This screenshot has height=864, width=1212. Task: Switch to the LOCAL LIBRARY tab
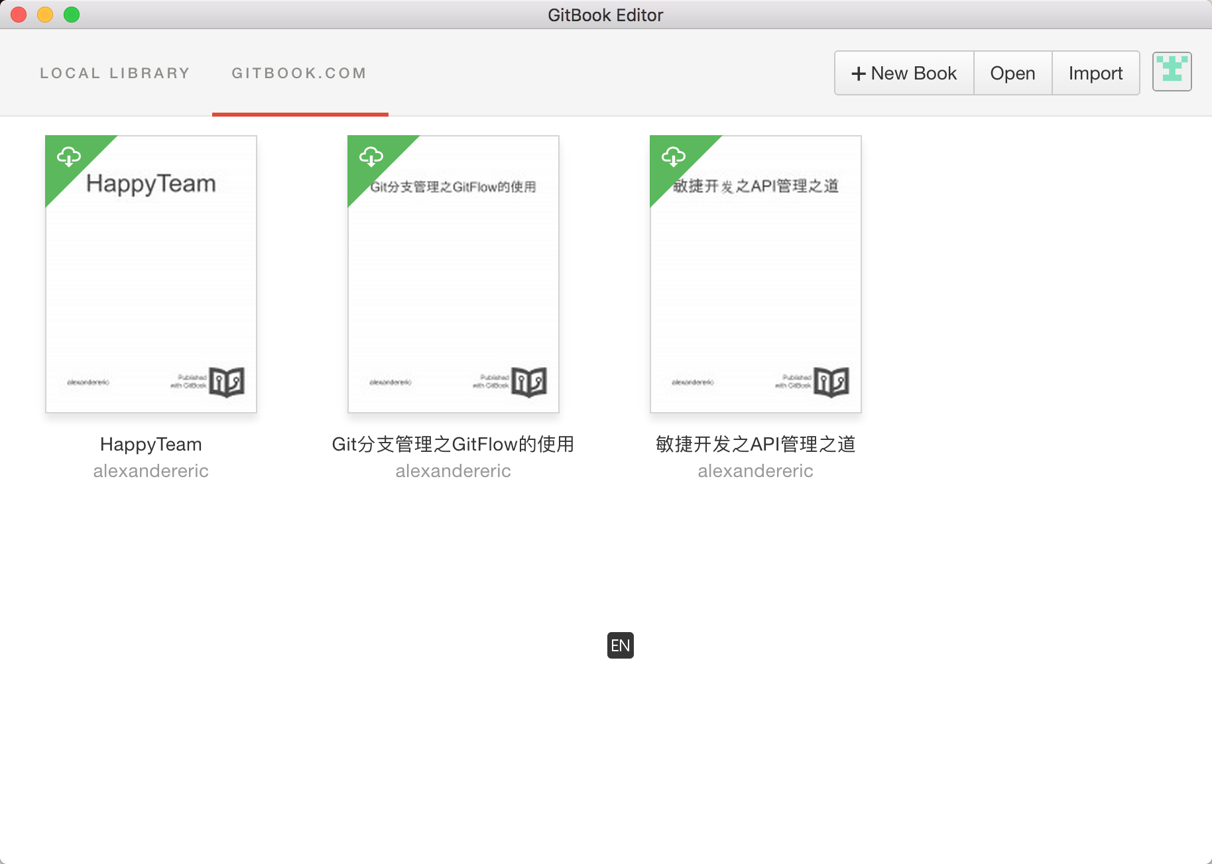pos(115,73)
